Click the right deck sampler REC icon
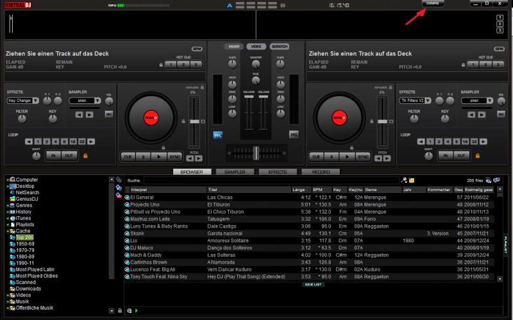513x320 pixels. pyautogui.click(x=501, y=114)
